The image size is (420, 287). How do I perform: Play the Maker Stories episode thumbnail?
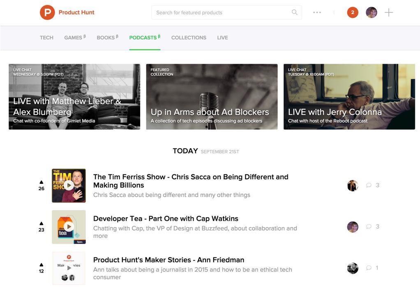(x=69, y=268)
